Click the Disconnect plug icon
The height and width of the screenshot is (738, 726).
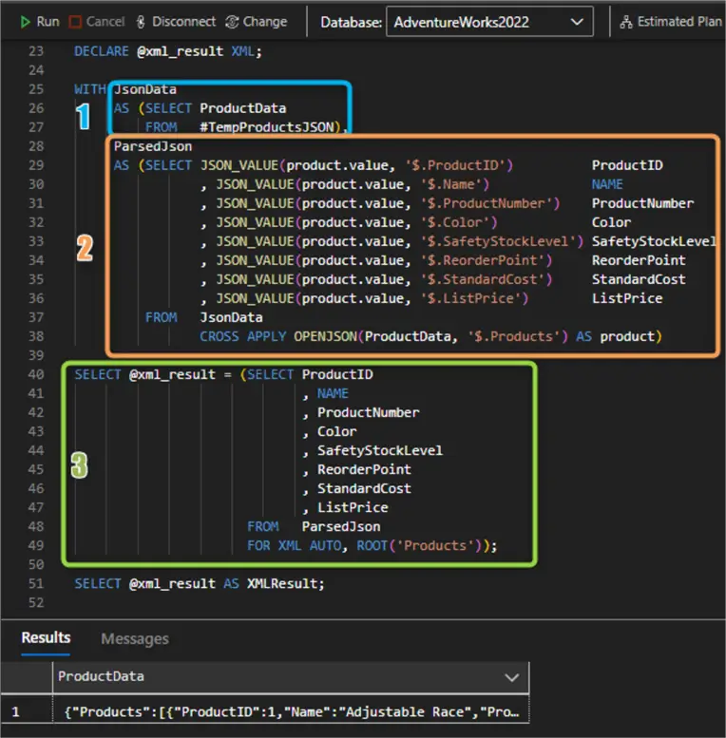pos(141,22)
